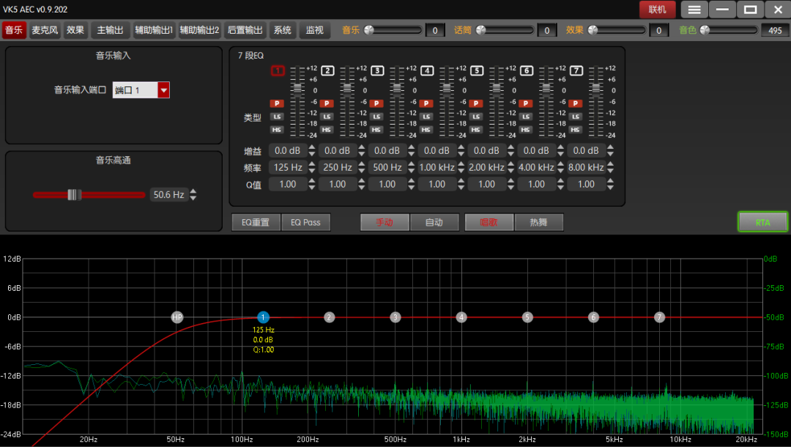Open the 主输出 tab
This screenshot has height=447, width=791.
[110, 30]
